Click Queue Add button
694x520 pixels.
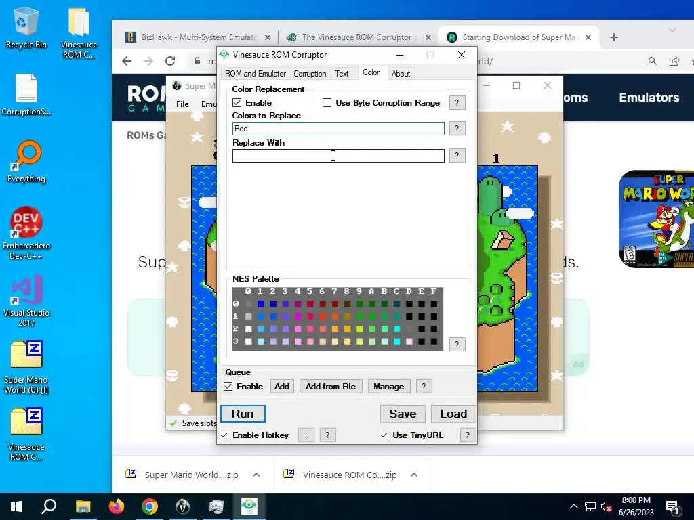pos(282,387)
